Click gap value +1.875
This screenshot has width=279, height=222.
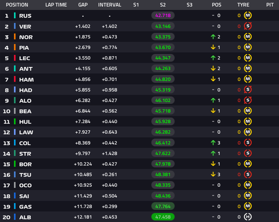pyautogui.click(x=83, y=37)
